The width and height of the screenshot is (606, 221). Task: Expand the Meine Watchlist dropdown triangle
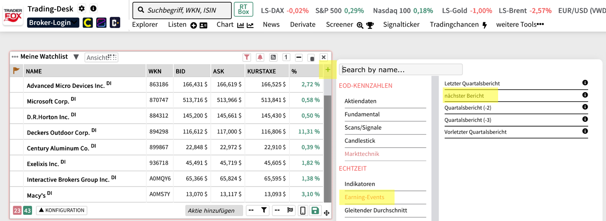(x=76, y=57)
